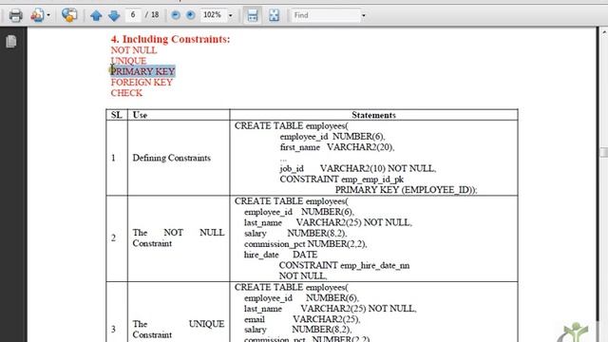Click 'hire_date DATE' line
Viewport: 608px width, 342px height.
tap(281, 255)
